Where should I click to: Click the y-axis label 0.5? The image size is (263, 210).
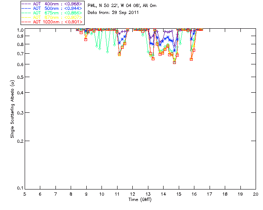tap(20, 77)
